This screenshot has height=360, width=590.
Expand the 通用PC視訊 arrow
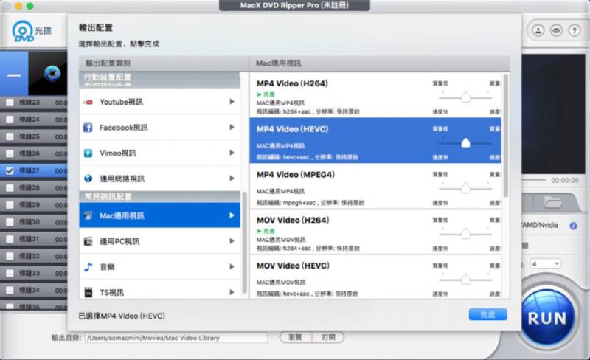232,241
